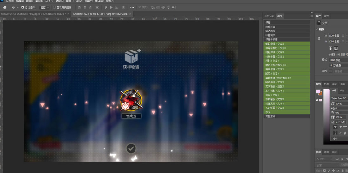Switch to the History panel tab

269,16
